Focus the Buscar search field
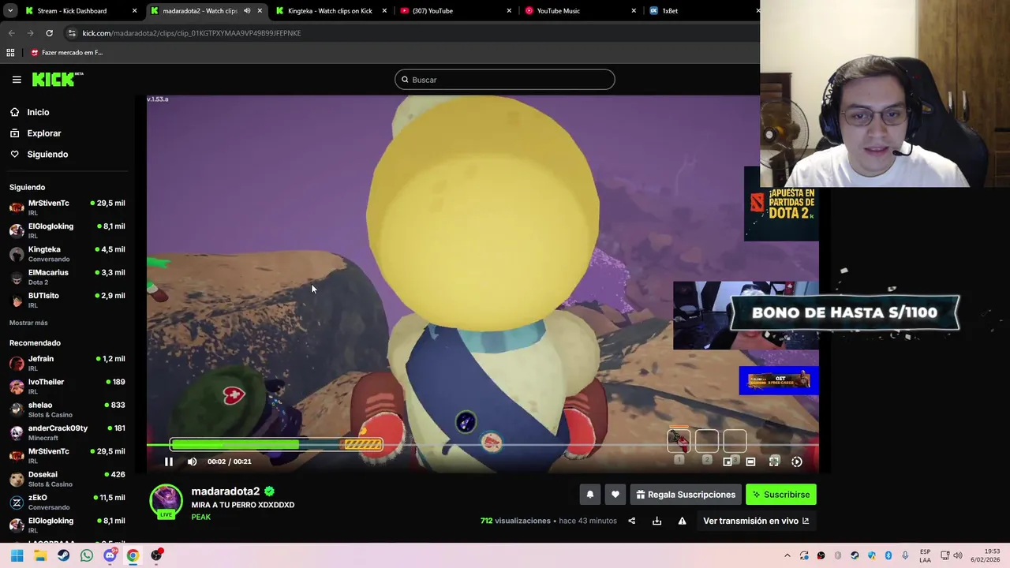This screenshot has height=568, width=1010. pos(504,80)
